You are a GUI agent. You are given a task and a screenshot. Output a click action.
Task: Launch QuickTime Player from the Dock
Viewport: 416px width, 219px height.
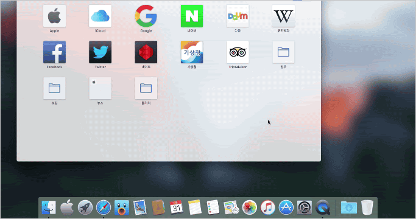323,207
